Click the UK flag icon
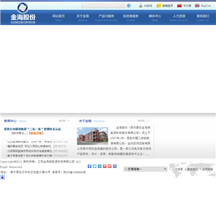The width and height of the screenshot is (216, 216). point(197,5)
